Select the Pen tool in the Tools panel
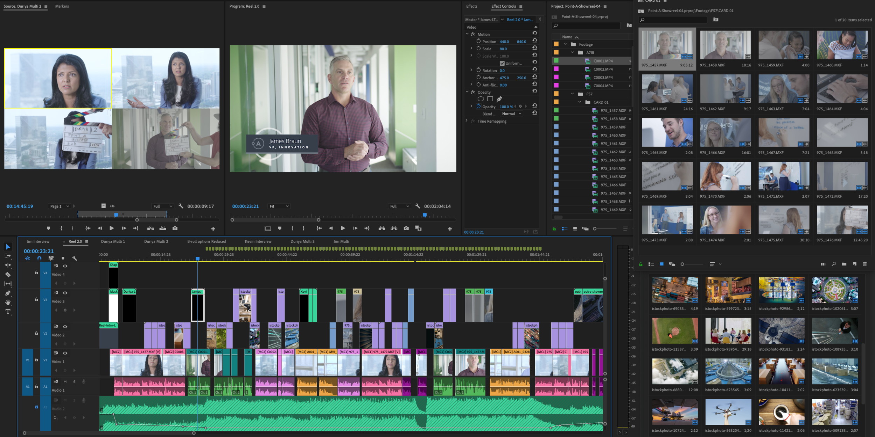The image size is (875, 437). [x=8, y=293]
